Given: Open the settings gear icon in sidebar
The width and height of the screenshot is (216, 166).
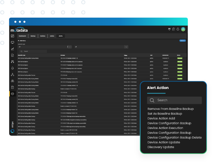Looking at the screenshot, I should click(13, 94).
